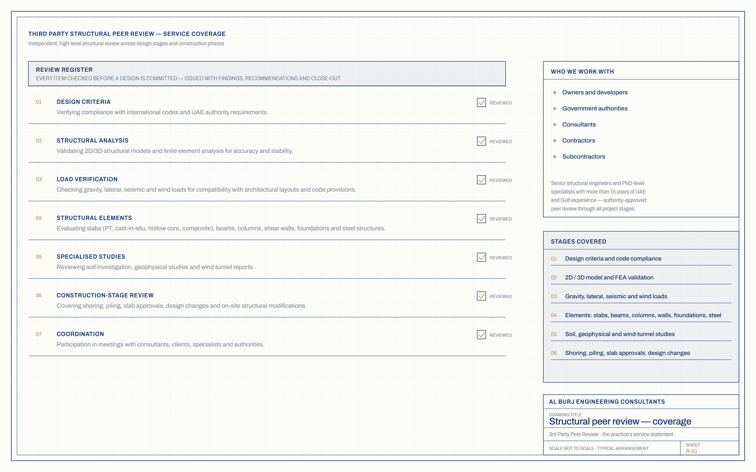Image resolution: width=756 pixels, height=472 pixels.
Task: Click the STRUCTURAL ANALYSIS heading
Action: point(93,141)
